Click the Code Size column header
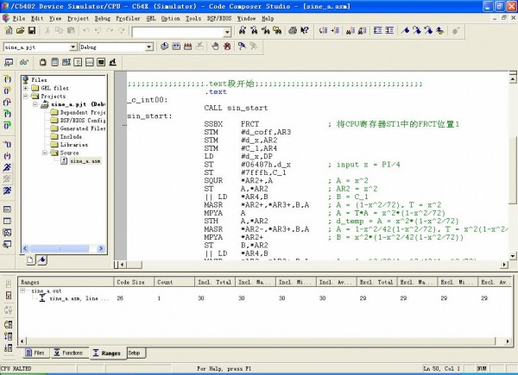 click(130, 281)
